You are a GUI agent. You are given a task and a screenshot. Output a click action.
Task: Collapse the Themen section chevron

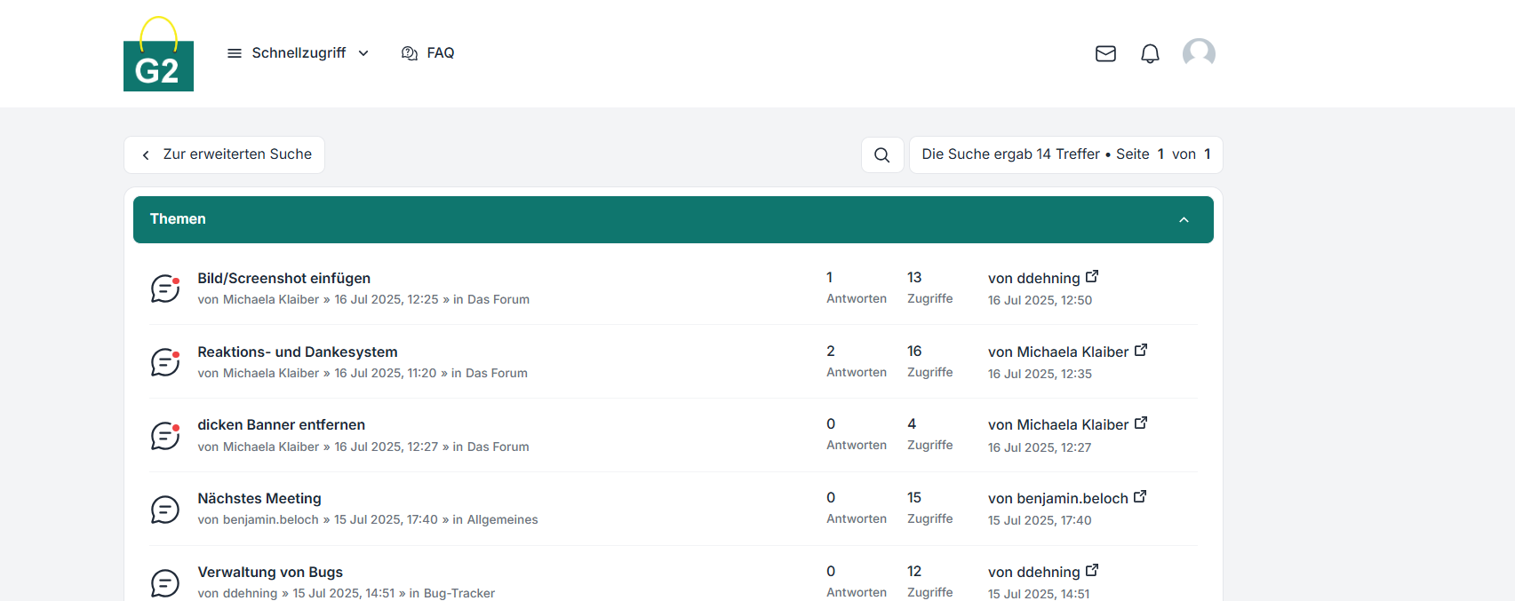[1184, 220]
